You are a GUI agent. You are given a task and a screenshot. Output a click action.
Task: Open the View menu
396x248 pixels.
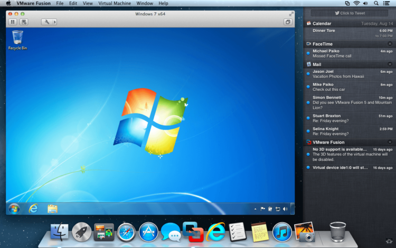(x=88, y=3)
